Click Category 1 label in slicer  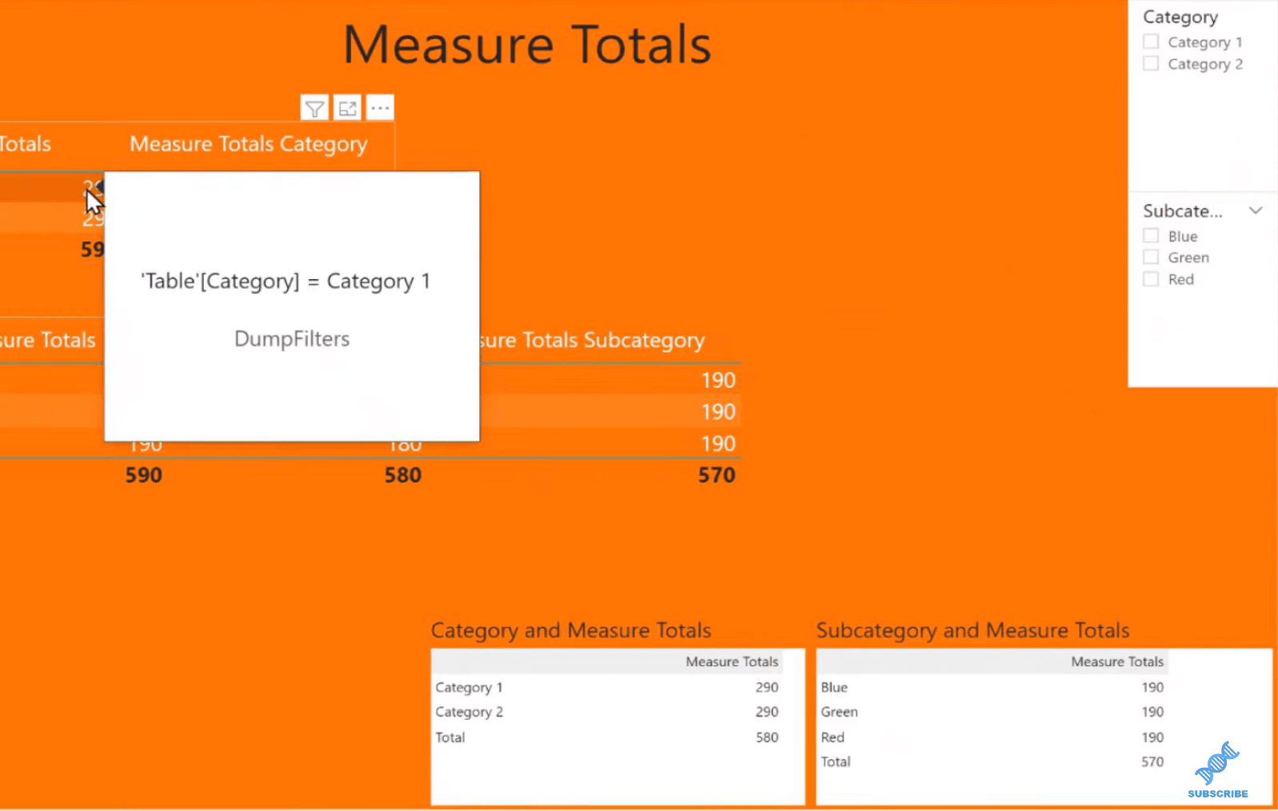pyautogui.click(x=1205, y=42)
